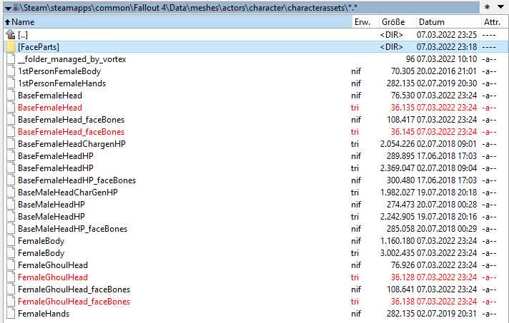Click file name 1stPersonFemaleHands
This screenshot has height=323, width=509.
[61, 83]
